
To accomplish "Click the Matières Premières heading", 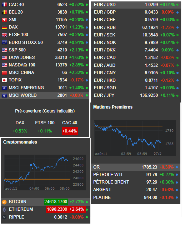I will (113, 107).
